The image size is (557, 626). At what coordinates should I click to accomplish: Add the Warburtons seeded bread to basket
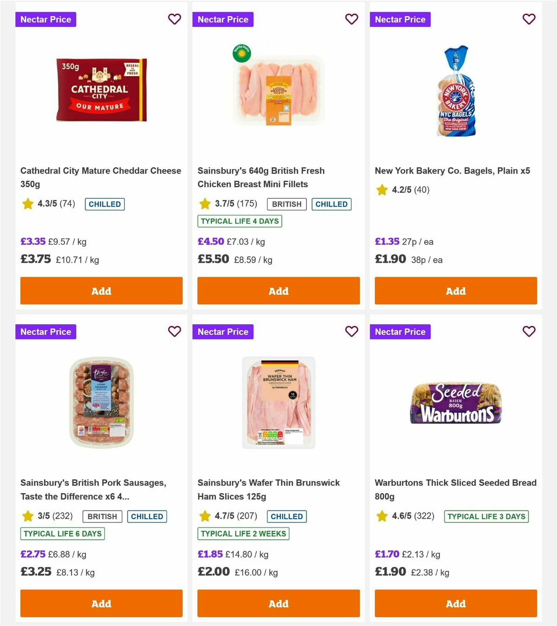point(455,603)
